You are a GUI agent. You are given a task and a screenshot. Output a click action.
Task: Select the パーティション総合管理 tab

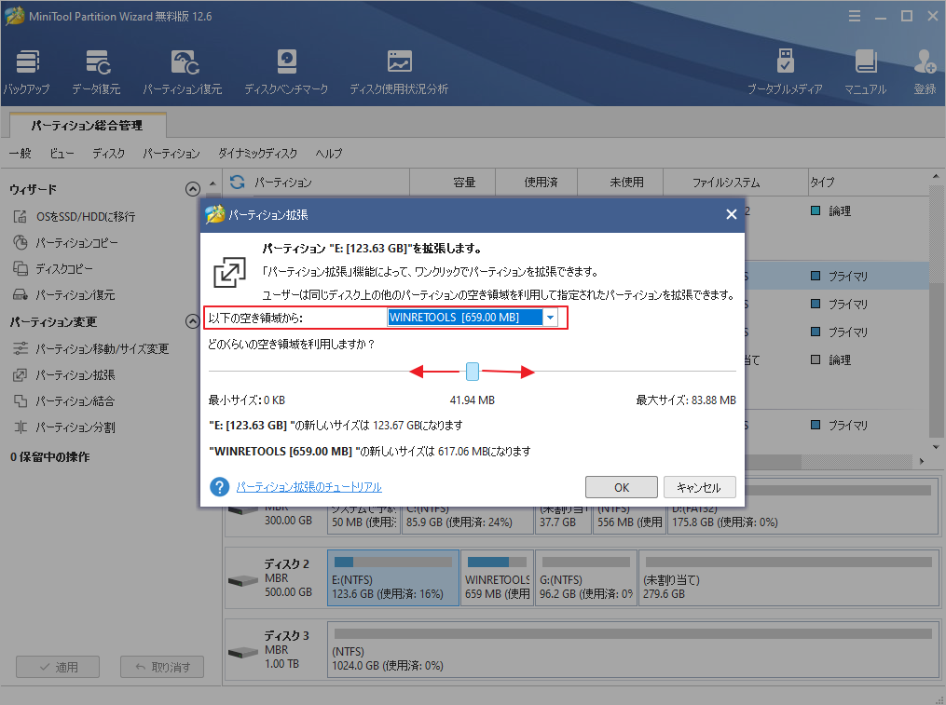[x=88, y=126]
